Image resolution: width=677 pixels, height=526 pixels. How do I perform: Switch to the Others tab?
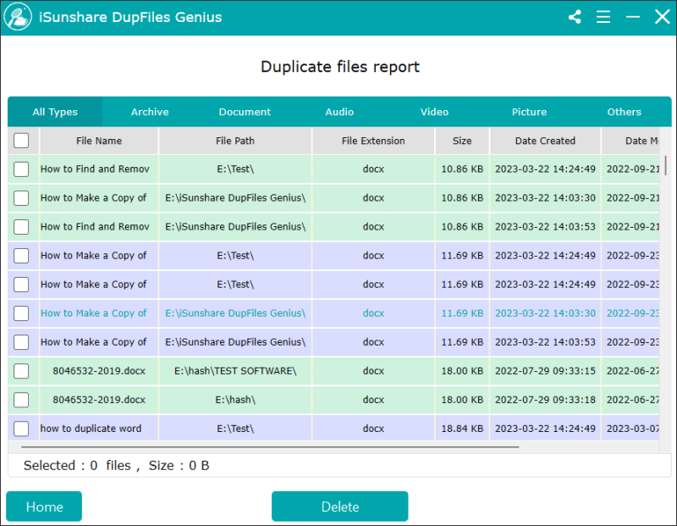(x=624, y=111)
